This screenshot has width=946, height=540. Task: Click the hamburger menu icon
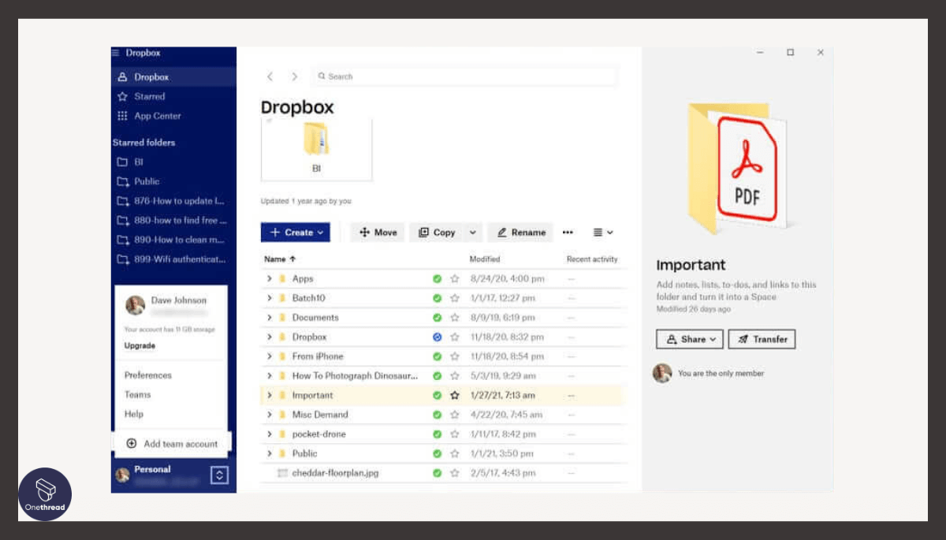pyautogui.click(x=115, y=53)
